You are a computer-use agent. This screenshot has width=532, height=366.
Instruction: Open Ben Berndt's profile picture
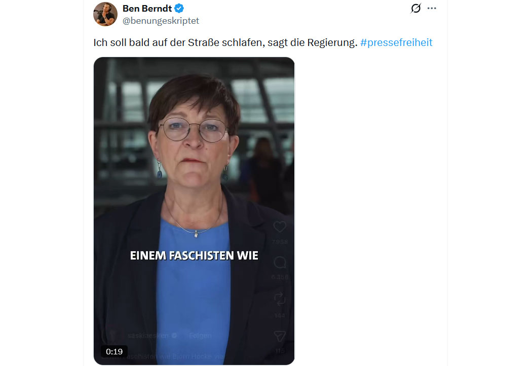coord(105,14)
